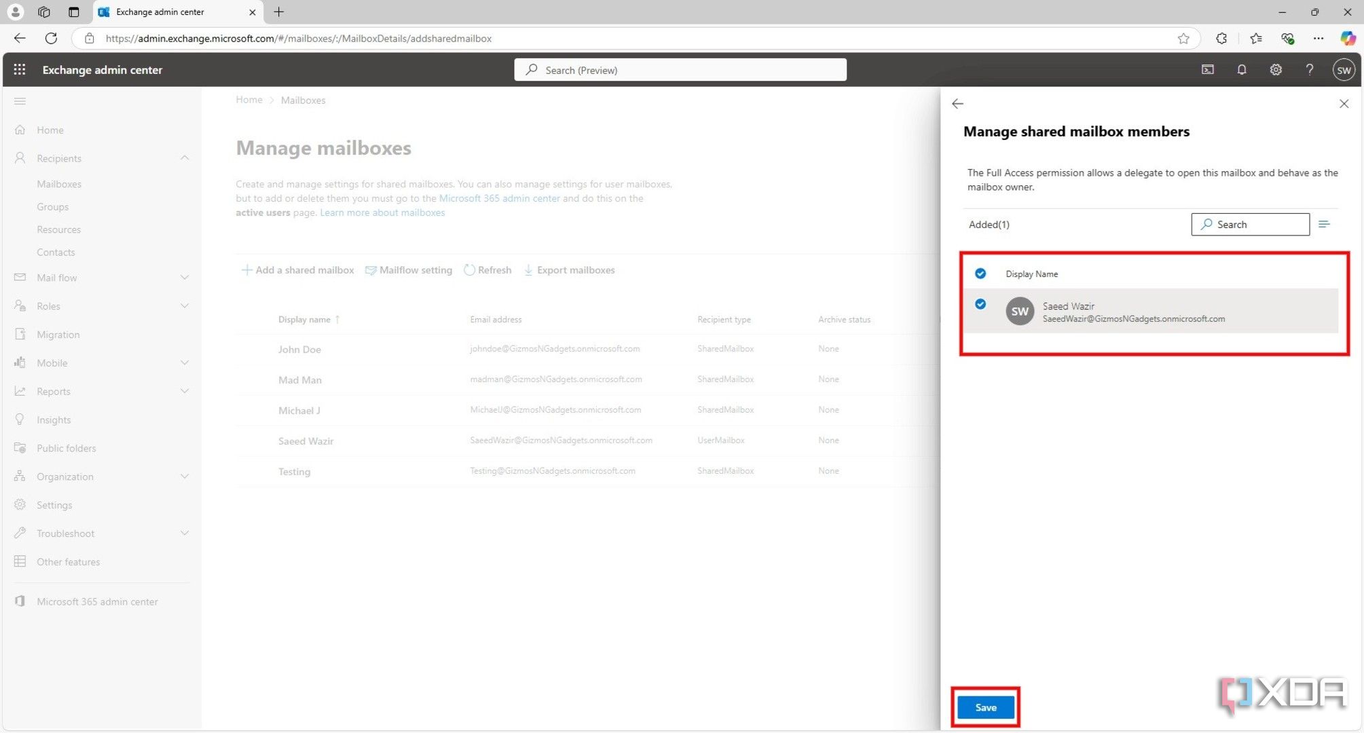Select the Groups menu item

tap(52, 206)
